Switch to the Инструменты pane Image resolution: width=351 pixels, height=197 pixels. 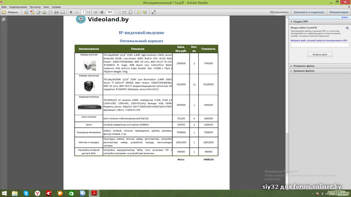pyautogui.click(x=279, y=12)
